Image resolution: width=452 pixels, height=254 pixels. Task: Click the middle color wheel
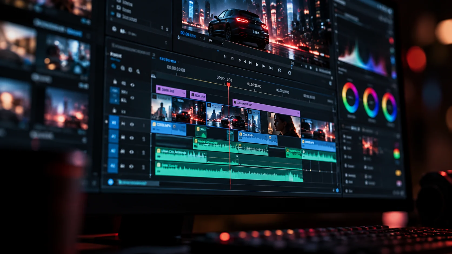[370, 103]
